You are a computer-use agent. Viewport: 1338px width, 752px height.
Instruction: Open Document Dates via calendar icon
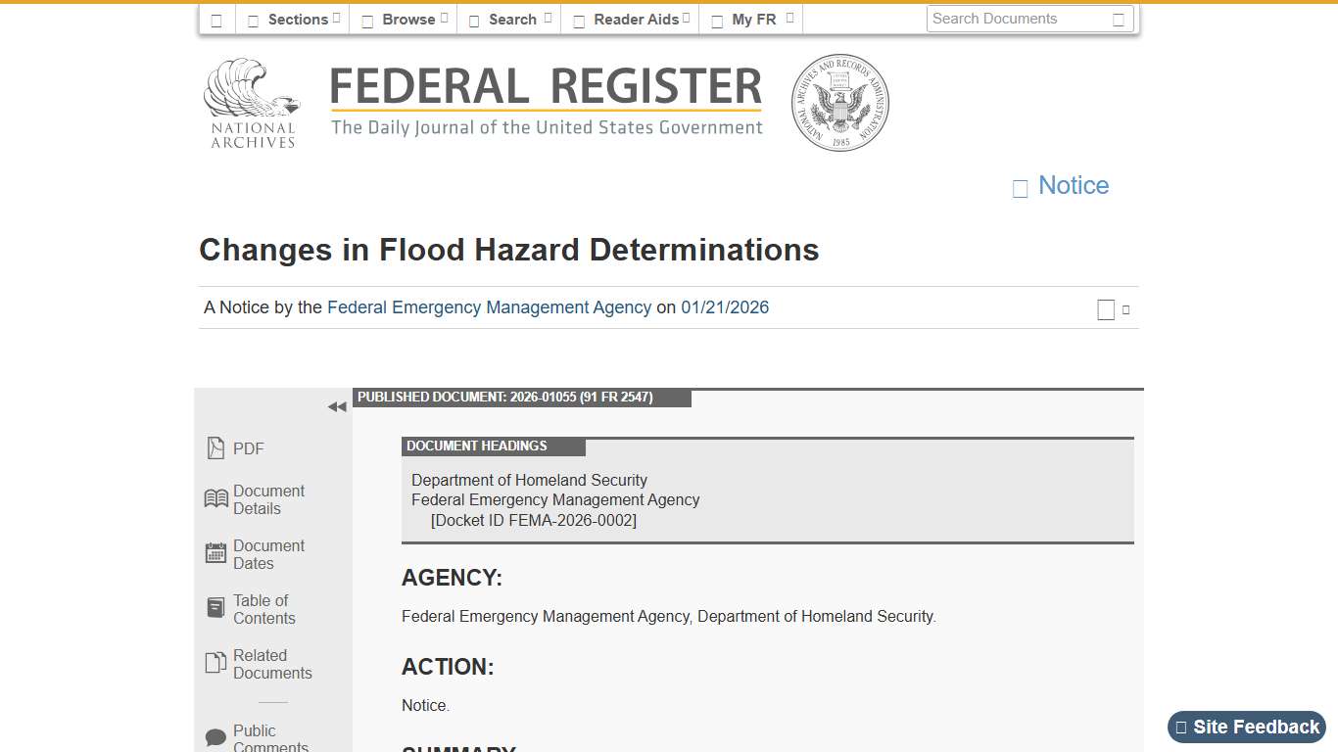click(215, 552)
